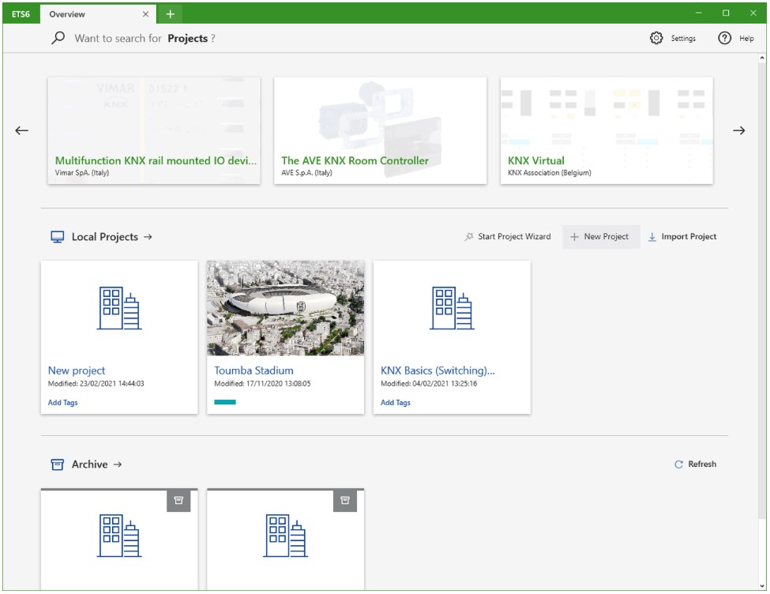Click Add Tags on New project card
770x594 pixels.
[63, 403]
